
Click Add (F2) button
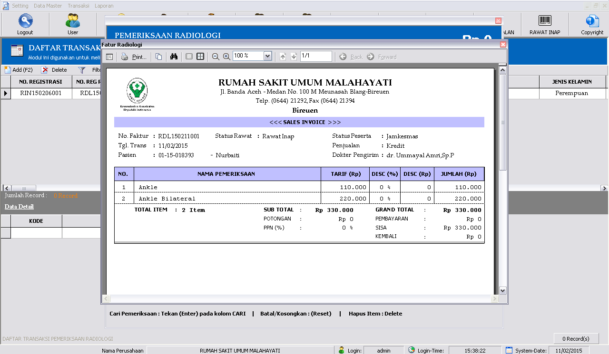point(19,70)
